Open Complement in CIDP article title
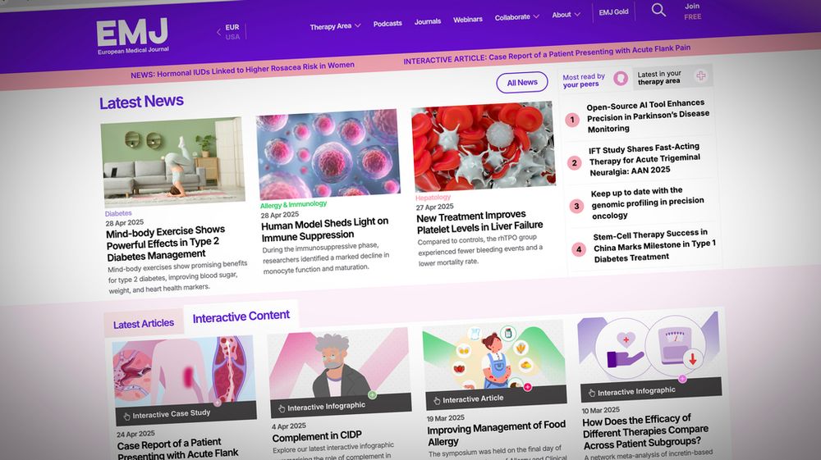The height and width of the screenshot is (460, 821). tap(317, 436)
